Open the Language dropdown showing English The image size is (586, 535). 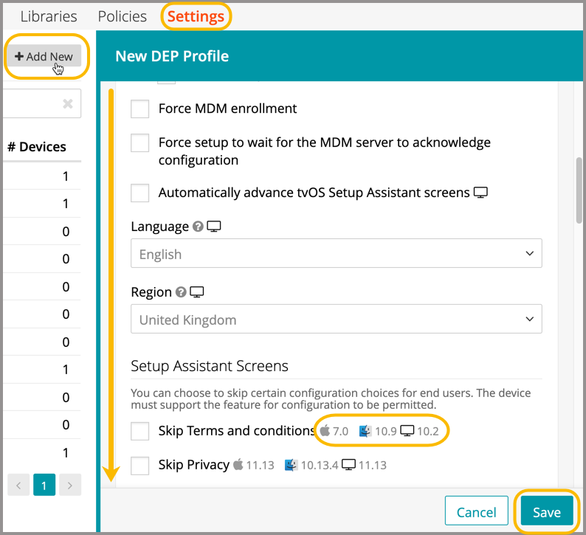(x=336, y=254)
